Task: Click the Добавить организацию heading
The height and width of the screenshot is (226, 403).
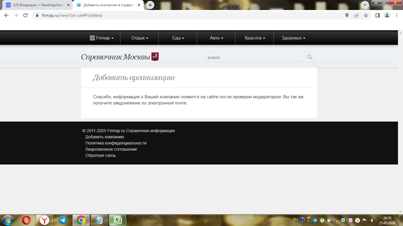Action: (134, 77)
